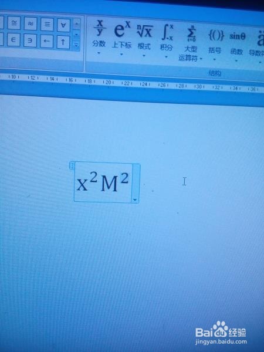
Task: Click the ruler at mark 20
Action: [108, 82]
